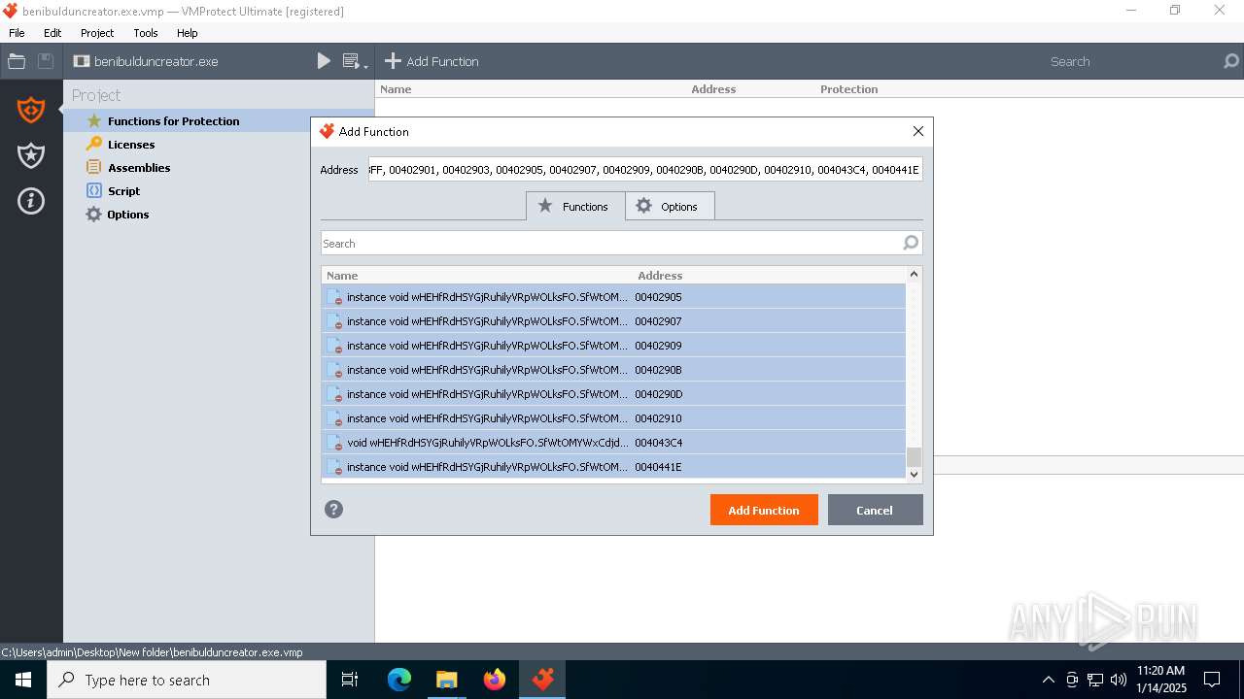This screenshot has height=699, width=1244.
Task: Open the notification center icon
Action: (x=1212, y=681)
